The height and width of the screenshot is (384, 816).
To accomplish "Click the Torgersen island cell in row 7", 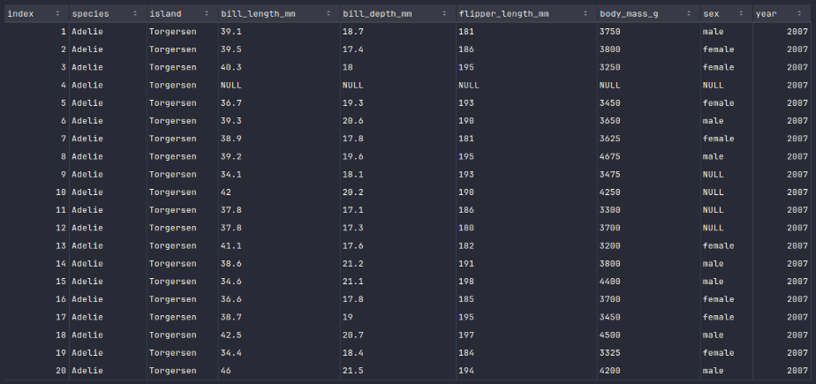I will click(173, 139).
